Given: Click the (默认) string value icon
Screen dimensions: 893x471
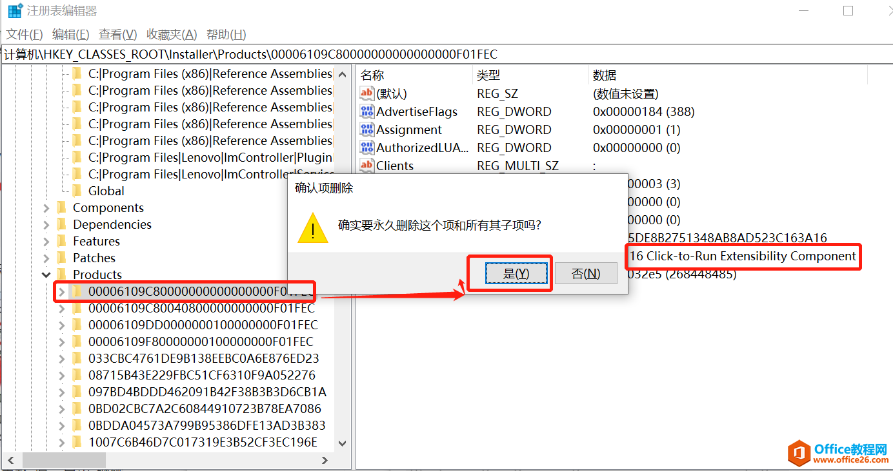Looking at the screenshot, I should [367, 93].
